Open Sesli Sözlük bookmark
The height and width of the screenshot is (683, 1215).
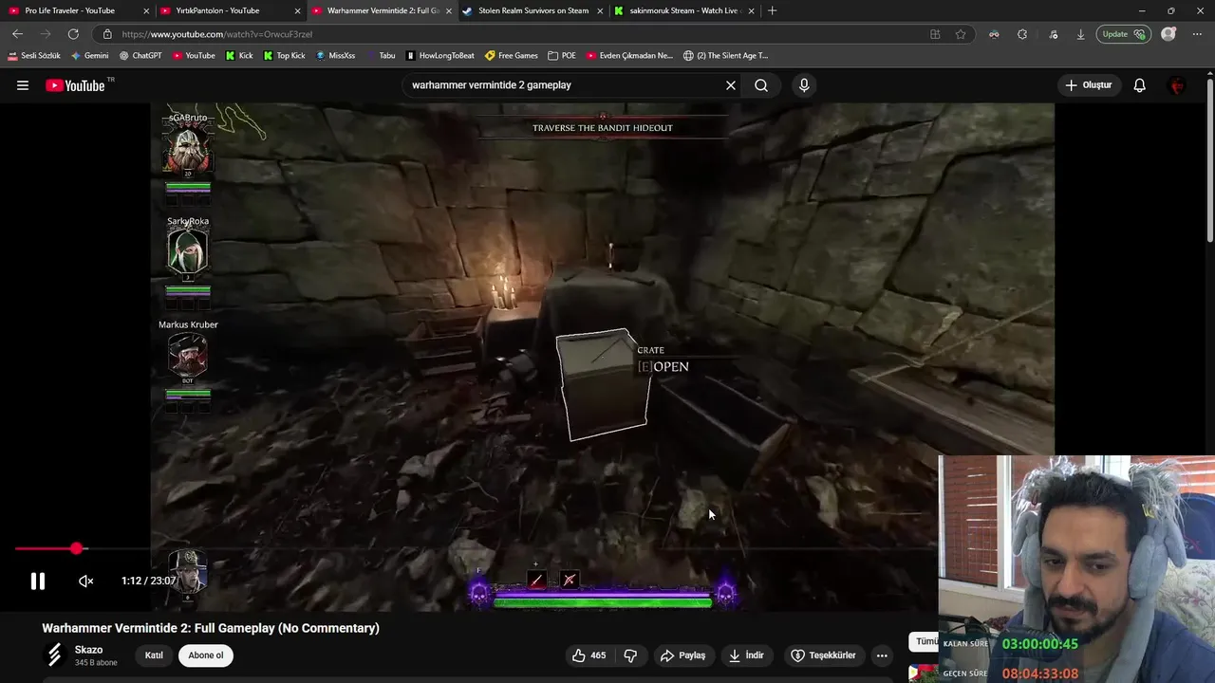click(34, 56)
